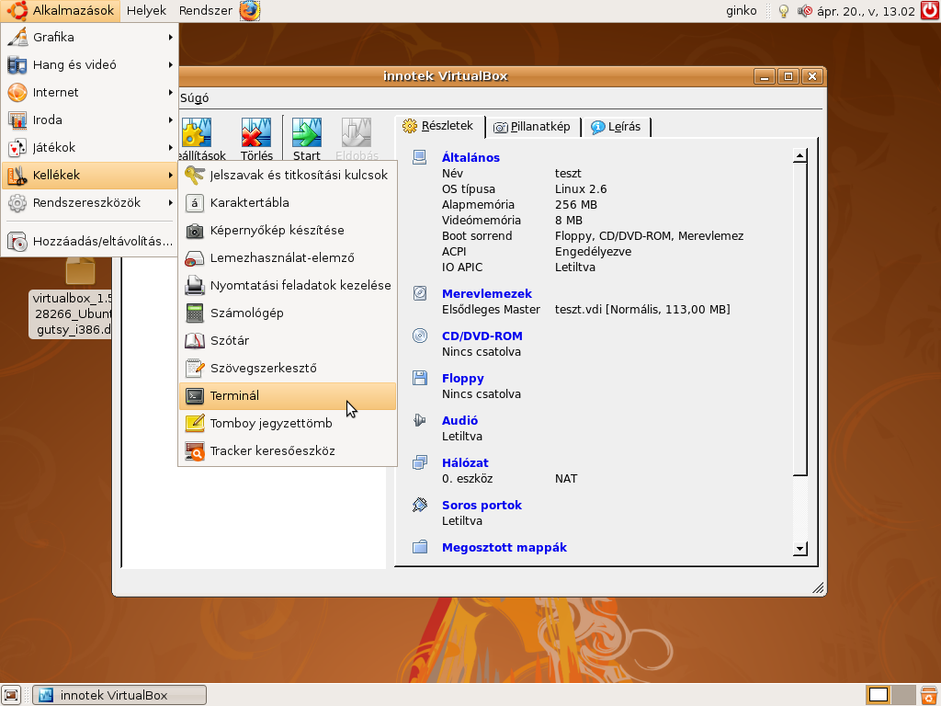Viewport: 941px width, 706px height.
Task: Start the virtual machine
Action: pos(307,140)
